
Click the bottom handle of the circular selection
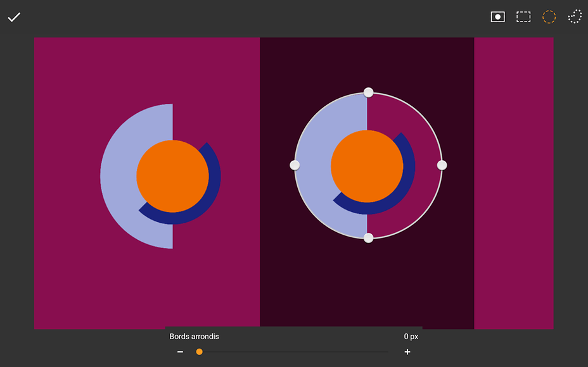(x=368, y=238)
